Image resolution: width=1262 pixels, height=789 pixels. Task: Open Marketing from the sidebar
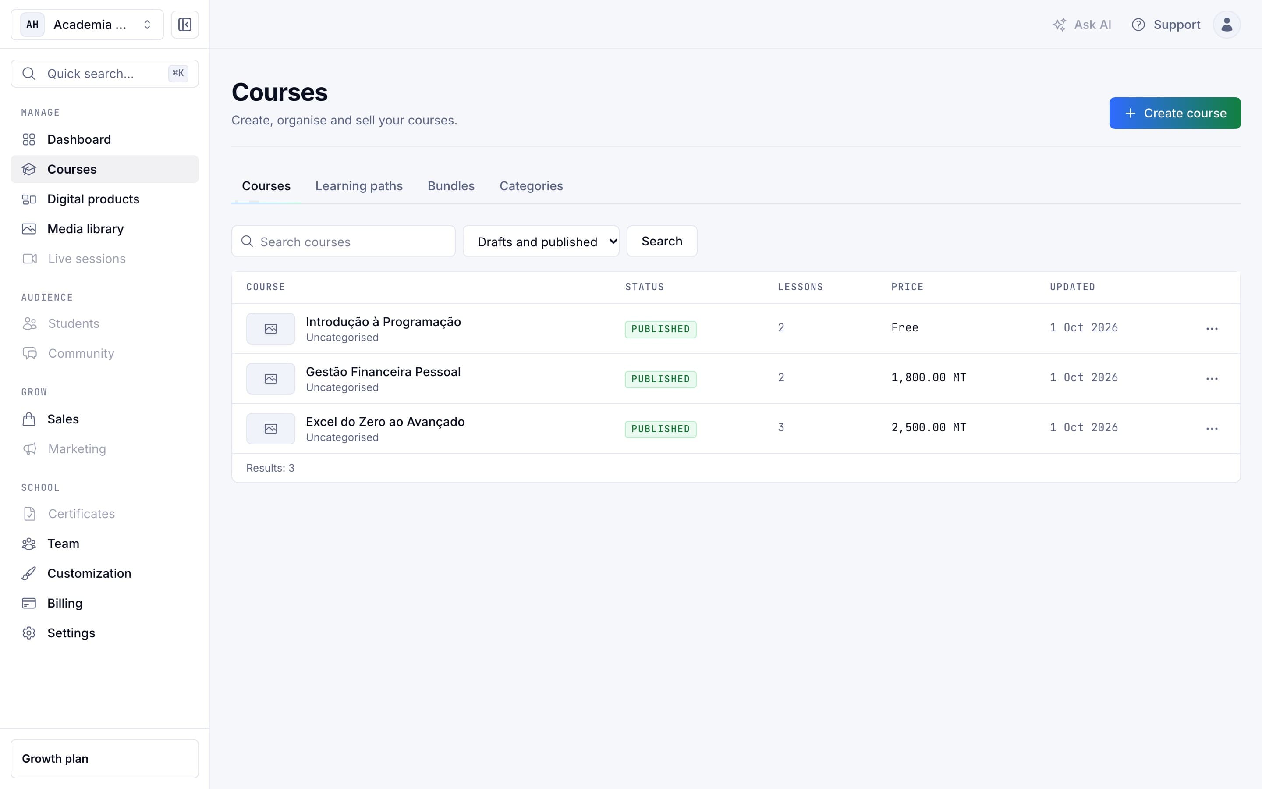coord(104,449)
